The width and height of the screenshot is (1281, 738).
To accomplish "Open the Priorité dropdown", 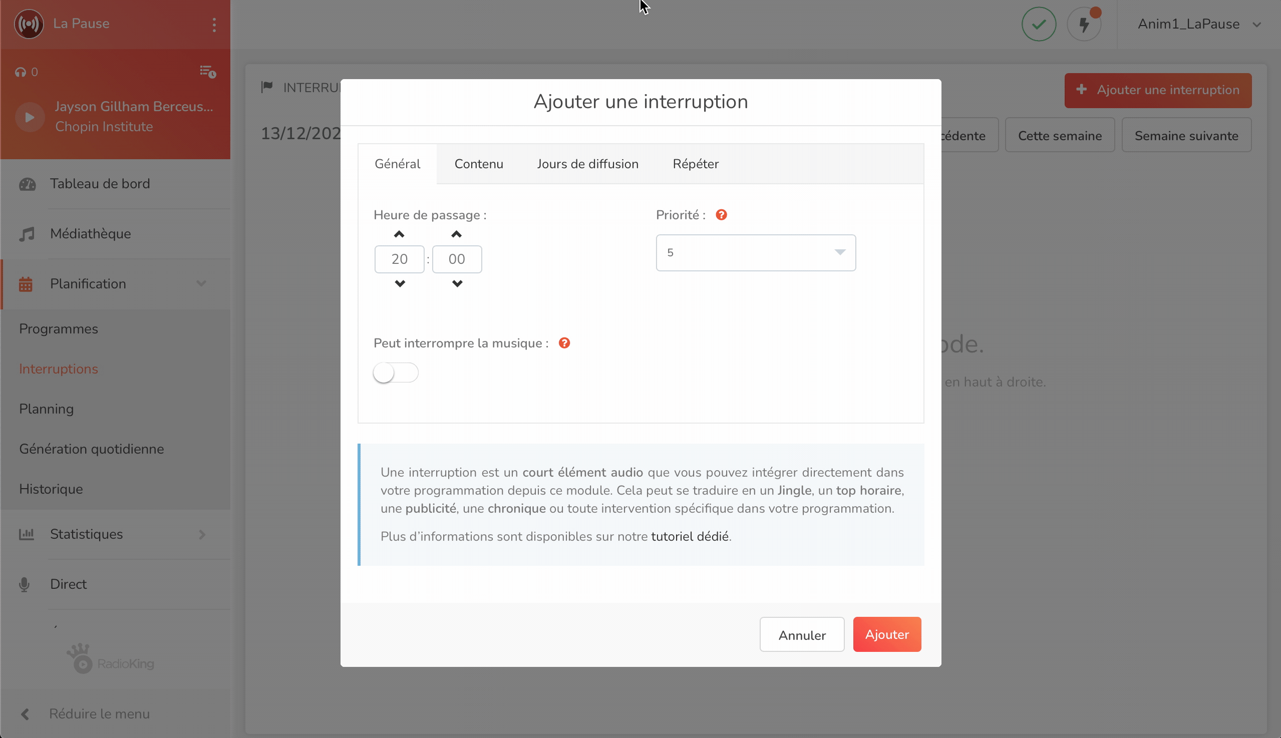I will [x=755, y=252].
